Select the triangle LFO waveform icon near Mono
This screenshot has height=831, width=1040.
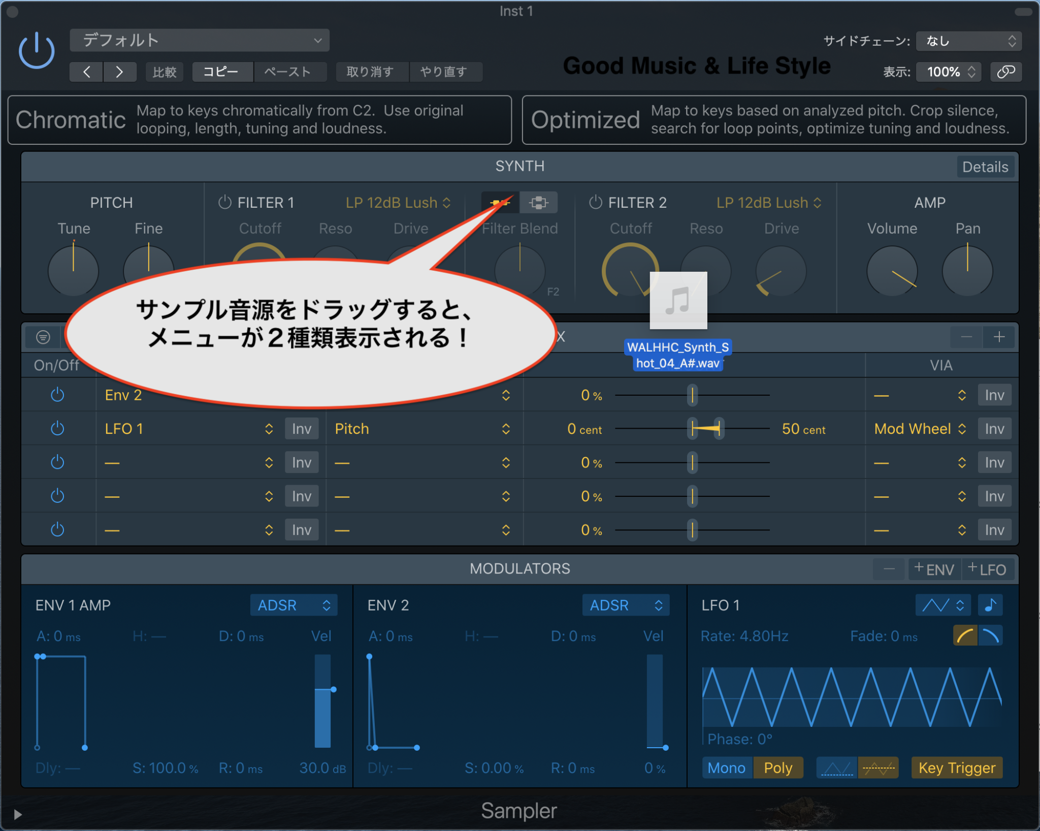pyautogui.click(x=836, y=768)
